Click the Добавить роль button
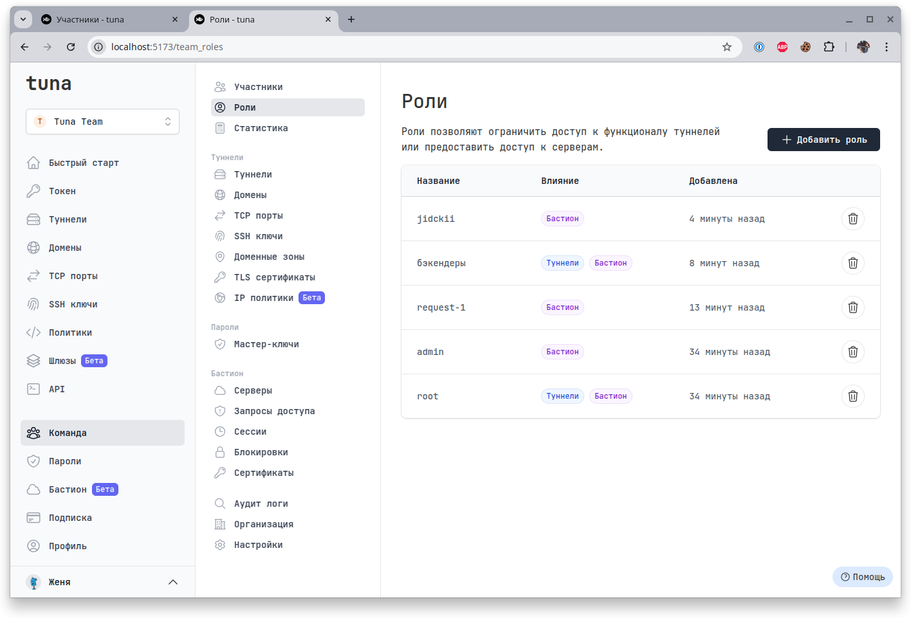This screenshot has height=618, width=911. click(x=824, y=140)
